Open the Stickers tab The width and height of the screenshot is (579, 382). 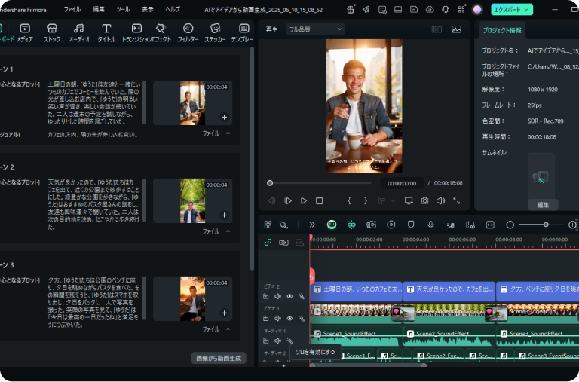pyautogui.click(x=215, y=32)
